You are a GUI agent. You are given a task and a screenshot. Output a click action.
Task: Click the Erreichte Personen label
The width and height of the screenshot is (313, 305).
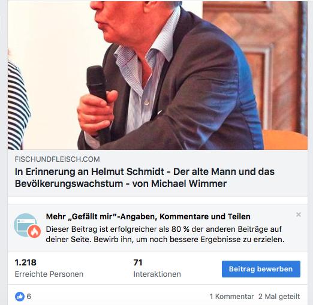pyautogui.click(x=49, y=274)
